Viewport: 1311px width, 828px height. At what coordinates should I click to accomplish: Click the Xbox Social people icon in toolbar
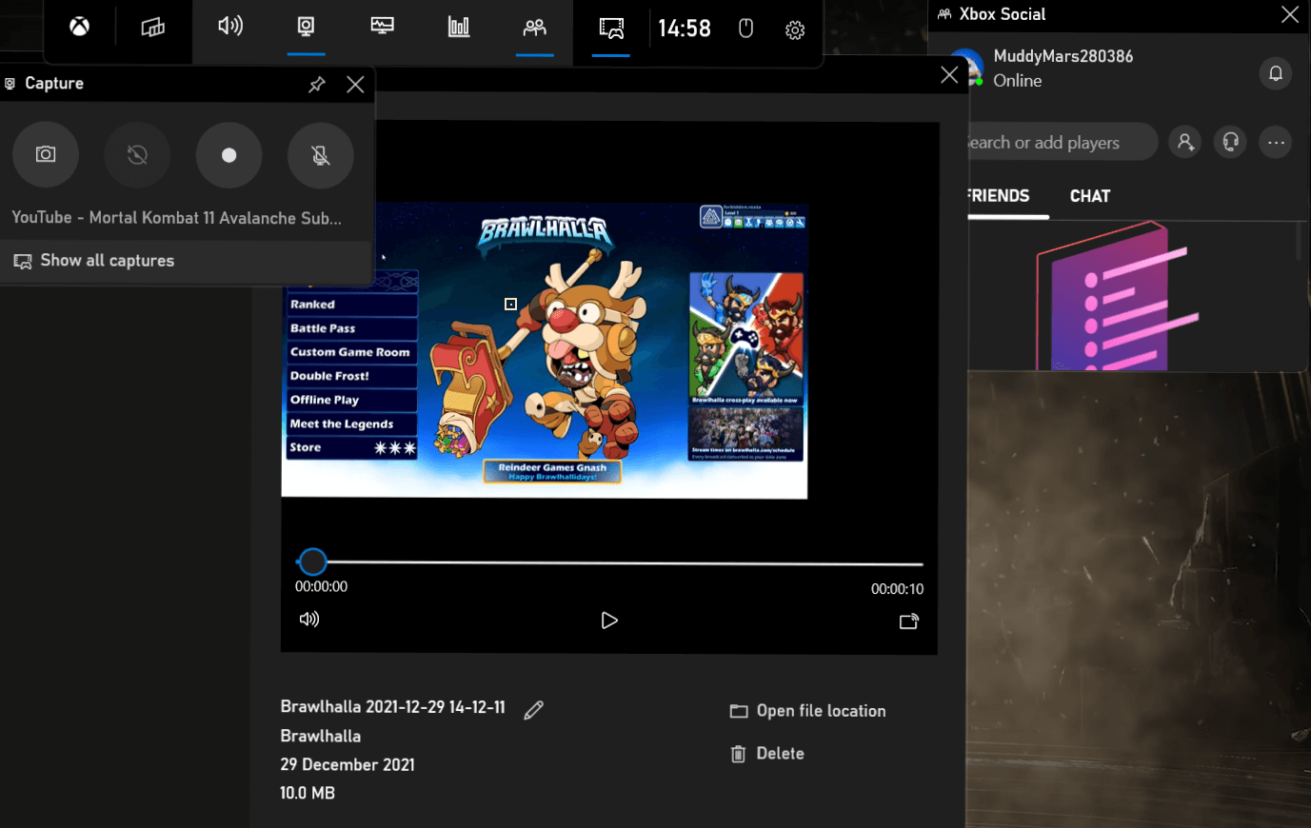[x=534, y=26]
